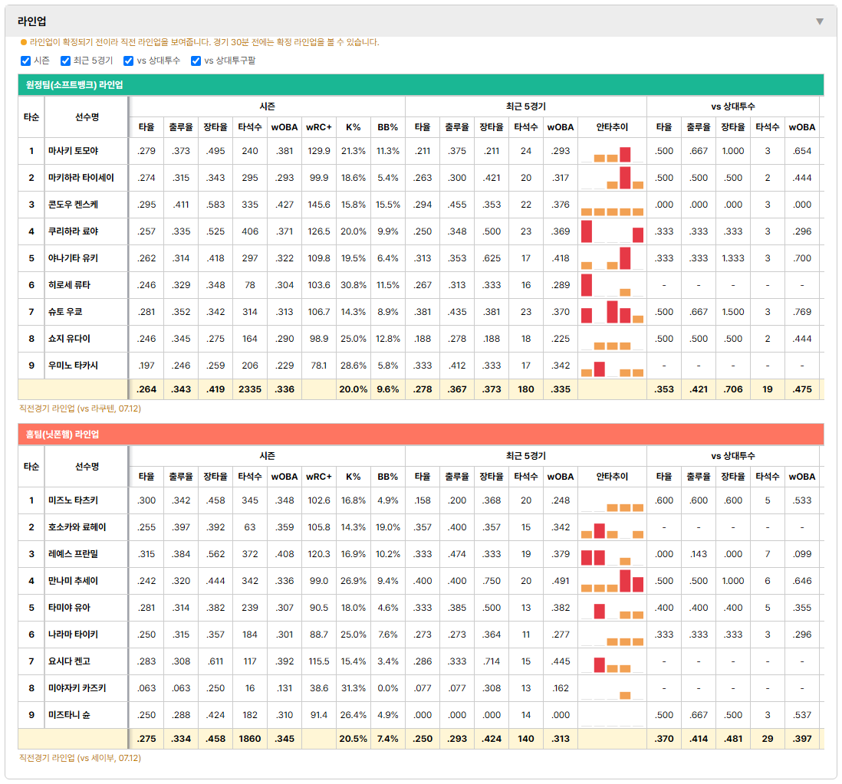Screen dimensions: 842x784
Task: Select player name 콘도우 켄스케
Action: [73, 205]
